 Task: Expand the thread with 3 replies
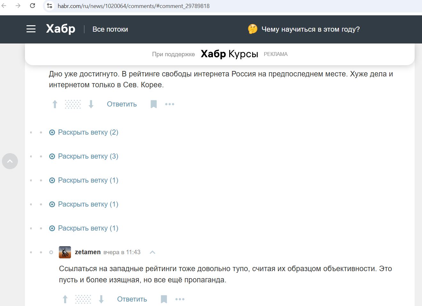tap(88, 156)
